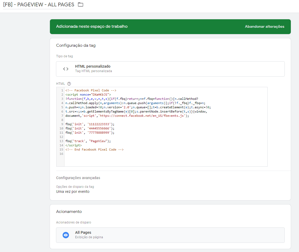Click the code brackets tag type icon
This screenshot has height=252, width=299.
[66, 69]
